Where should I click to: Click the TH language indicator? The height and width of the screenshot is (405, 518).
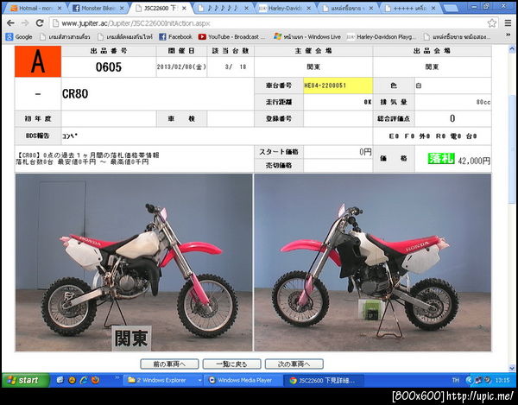click(x=455, y=380)
